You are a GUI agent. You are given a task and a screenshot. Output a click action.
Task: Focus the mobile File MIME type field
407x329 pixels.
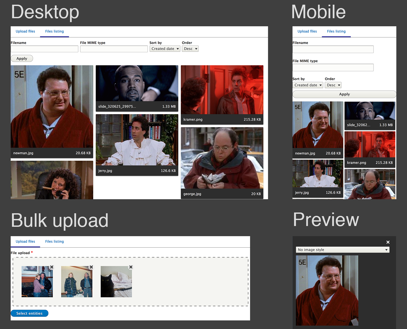[x=333, y=68]
